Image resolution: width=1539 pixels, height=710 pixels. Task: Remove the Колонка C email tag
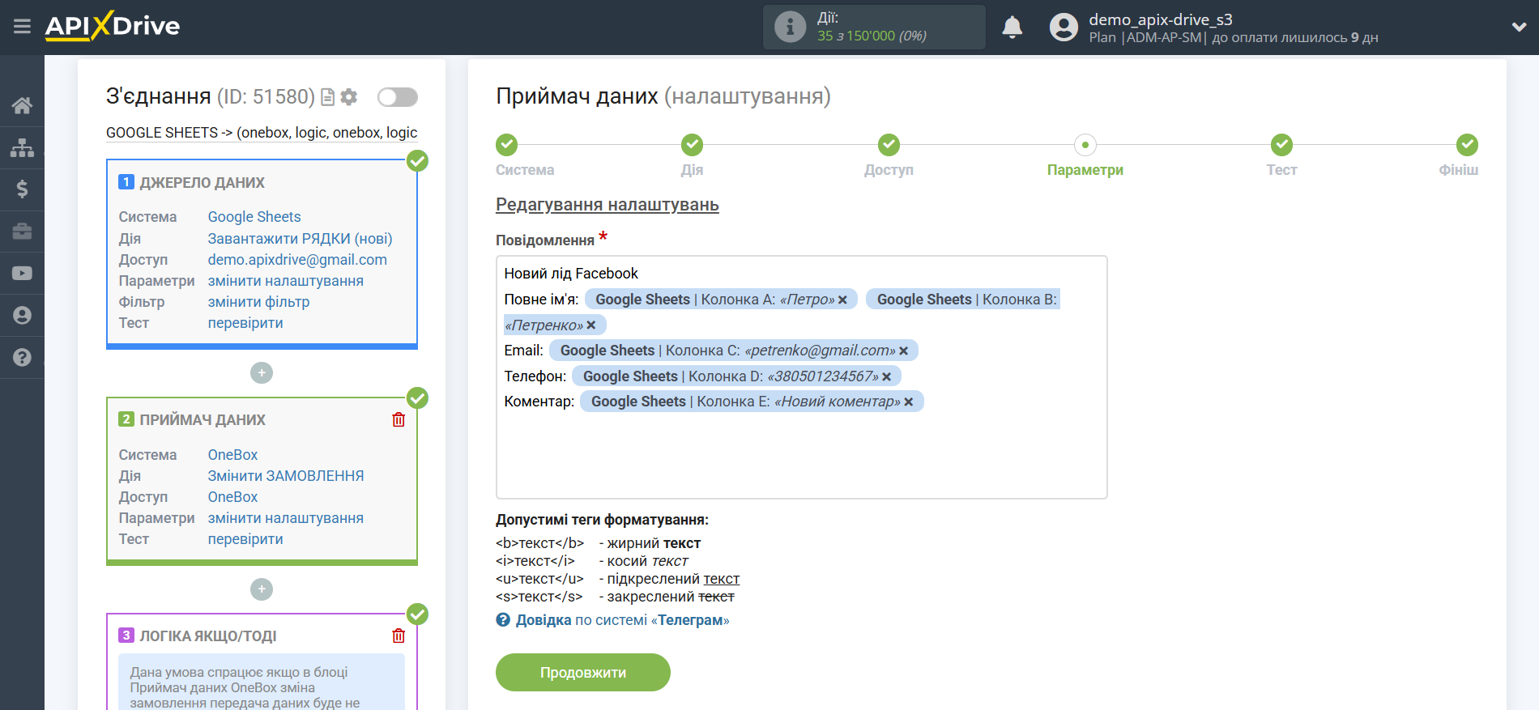pyautogui.click(x=904, y=351)
